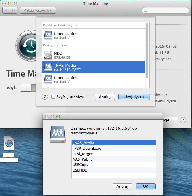This screenshot has height=196, width=192.
Task: Click the HDD drive icon
Action: [x=48, y=55]
